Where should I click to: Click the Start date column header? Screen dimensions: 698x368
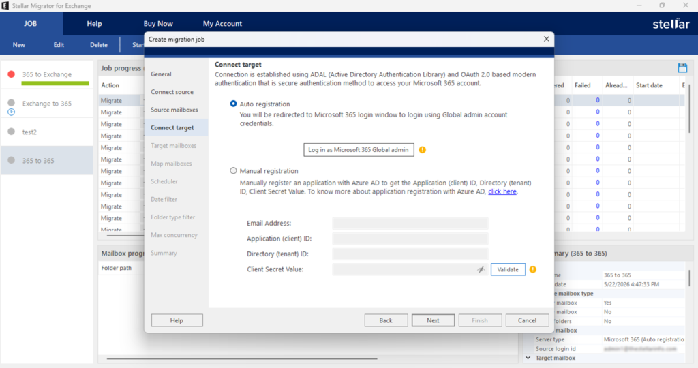[649, 85]
